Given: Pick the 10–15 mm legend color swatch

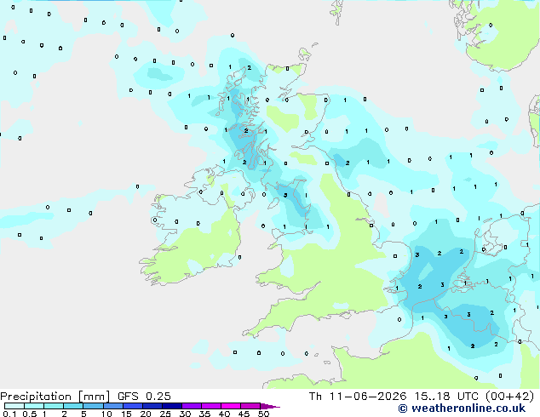Looking at the screenshot, I should pyautogui.click(x=112, y=406).
